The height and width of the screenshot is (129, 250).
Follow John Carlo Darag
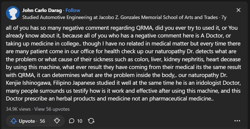pos(73,10)
